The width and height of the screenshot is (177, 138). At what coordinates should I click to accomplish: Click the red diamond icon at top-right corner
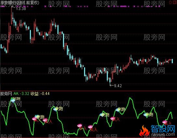(170, 2)
